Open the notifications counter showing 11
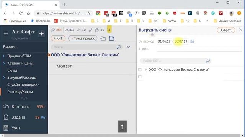 pos(100,30)
